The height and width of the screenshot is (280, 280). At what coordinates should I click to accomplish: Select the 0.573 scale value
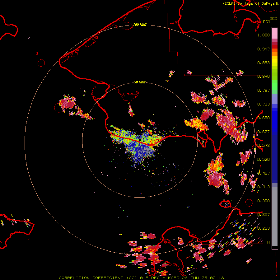pos(264,146)
